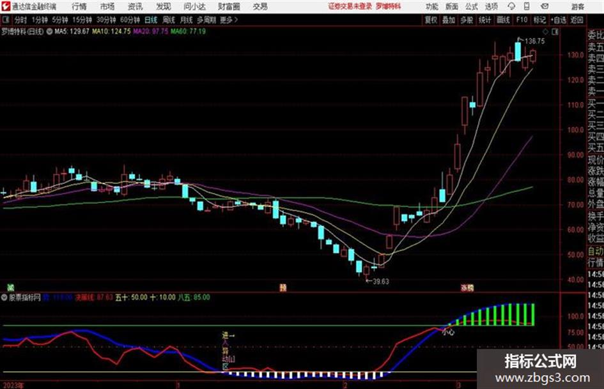Select the 行情 tab in right sidebar
Viewport: 604px width, 389px height.
[x=596, y=263]
